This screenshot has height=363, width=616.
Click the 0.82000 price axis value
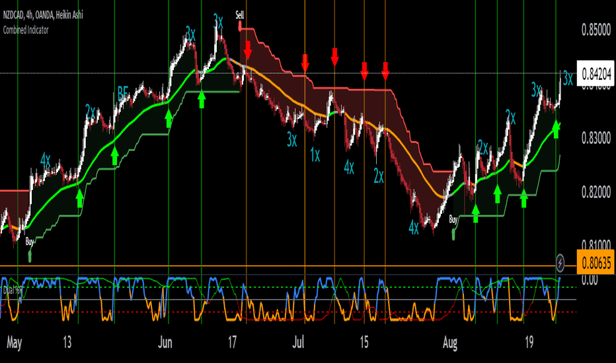[596, 192]
